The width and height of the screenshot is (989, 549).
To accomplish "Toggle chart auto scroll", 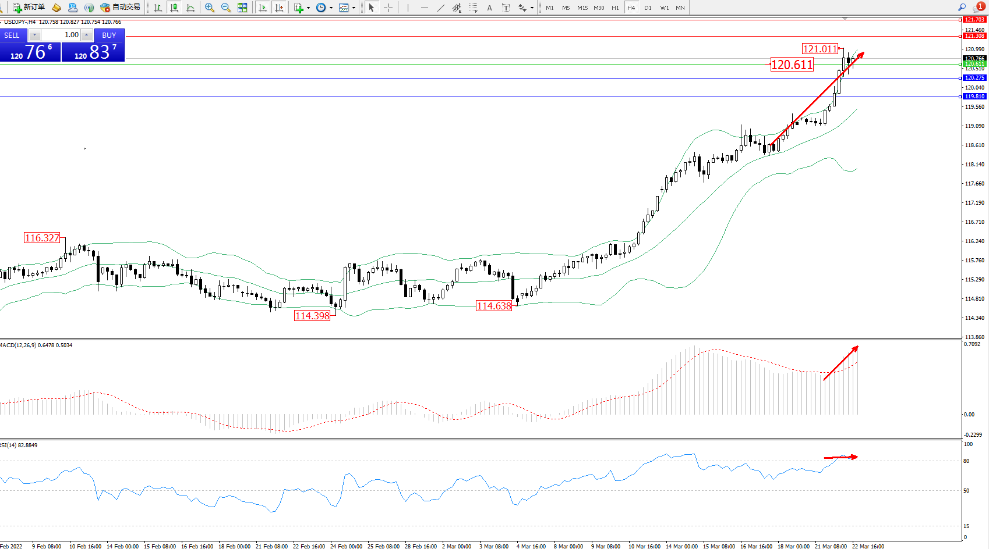I will [263, 8].
